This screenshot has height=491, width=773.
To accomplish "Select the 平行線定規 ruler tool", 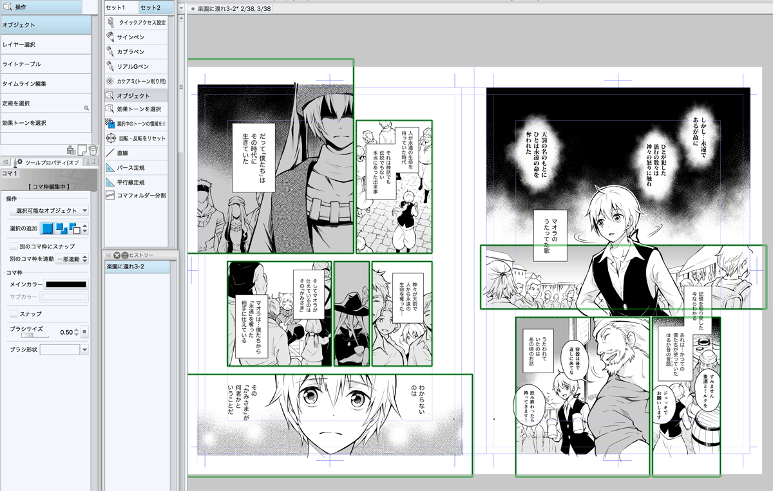I will point(136,181).
